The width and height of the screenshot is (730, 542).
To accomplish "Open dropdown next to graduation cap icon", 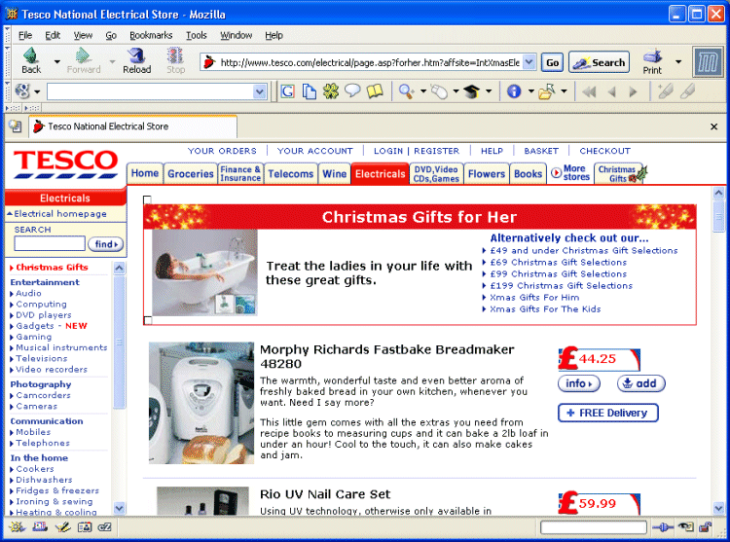I will pos(489,91).
